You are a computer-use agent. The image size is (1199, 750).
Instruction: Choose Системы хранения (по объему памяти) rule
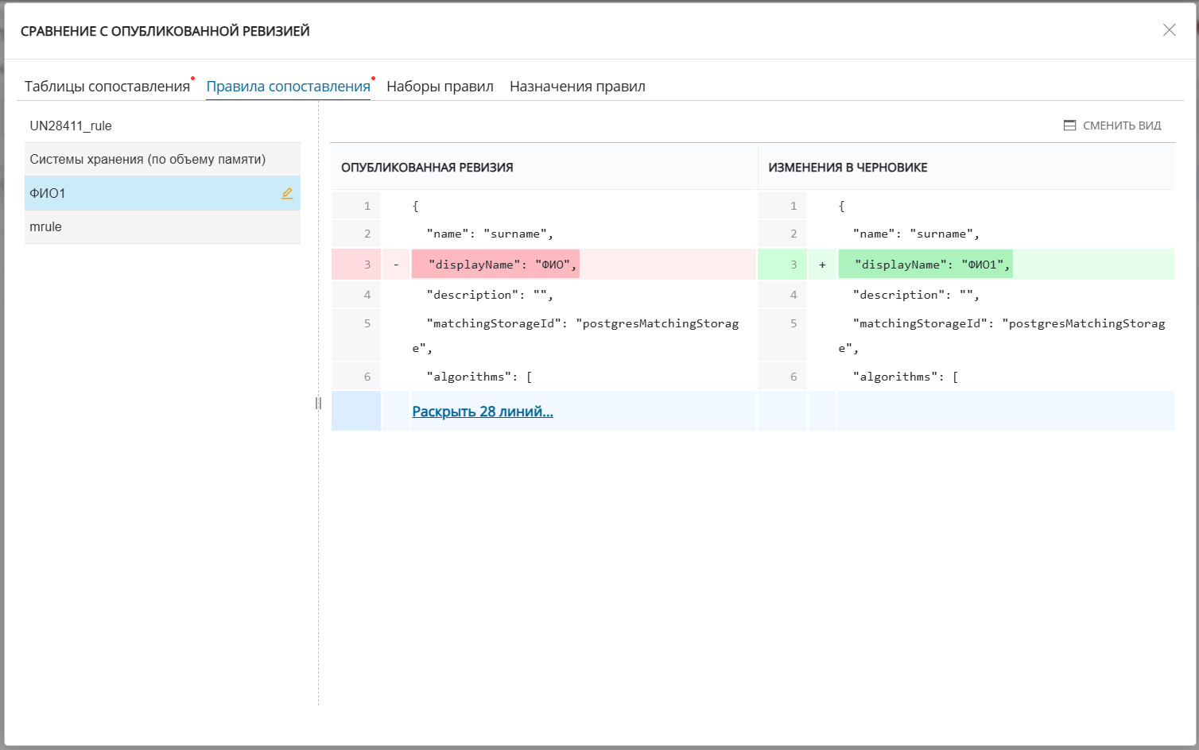tap(148, 159)
